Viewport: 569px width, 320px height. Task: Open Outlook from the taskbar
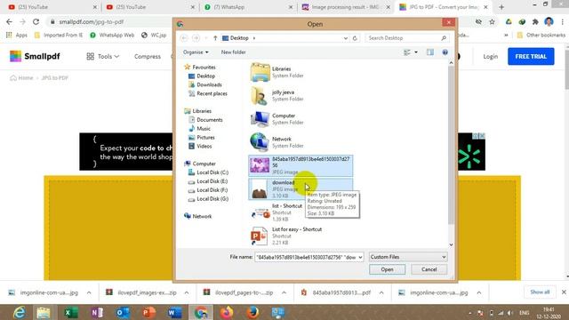tap(123, 312)
